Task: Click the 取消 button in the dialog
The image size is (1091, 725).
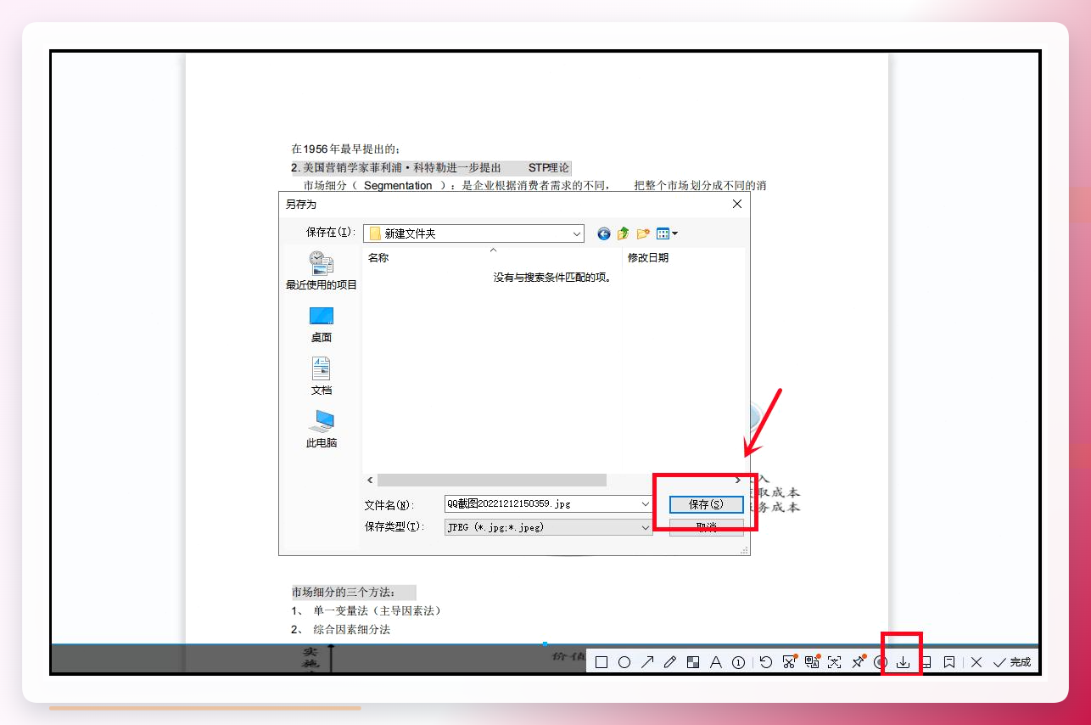Action: point(706,527)
